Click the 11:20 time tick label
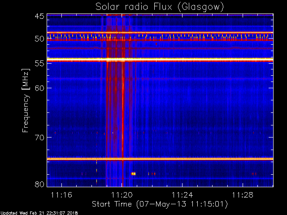Viewport: 287px width, 215px height. coord(122,195)
